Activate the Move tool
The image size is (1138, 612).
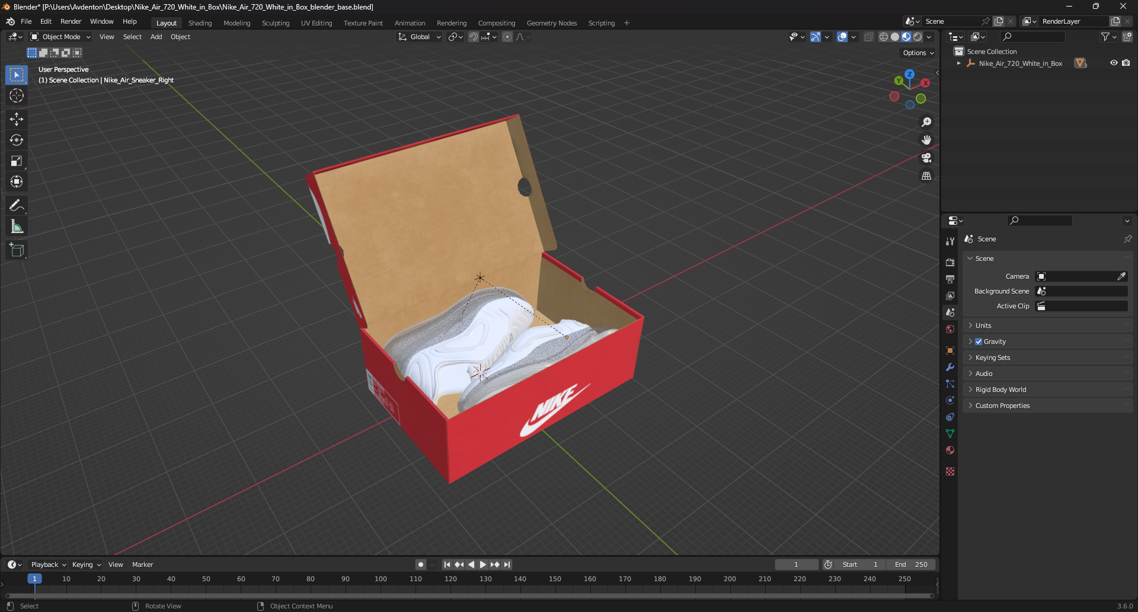17,119
